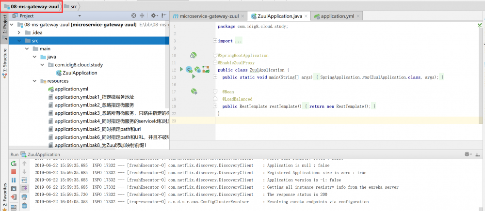Jump up the stack trace with up arrow
This screenshot has width=485, height=211.
pyautogui.click(x=24, y=164)
